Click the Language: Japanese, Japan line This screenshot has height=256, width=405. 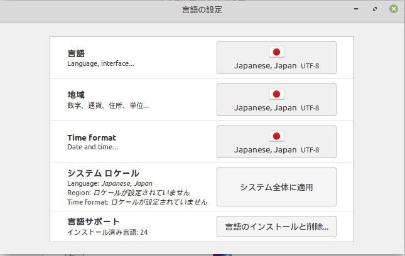110,183
